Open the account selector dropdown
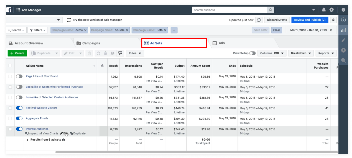Viewport: 352px width, 158px height. pos(34,20)
